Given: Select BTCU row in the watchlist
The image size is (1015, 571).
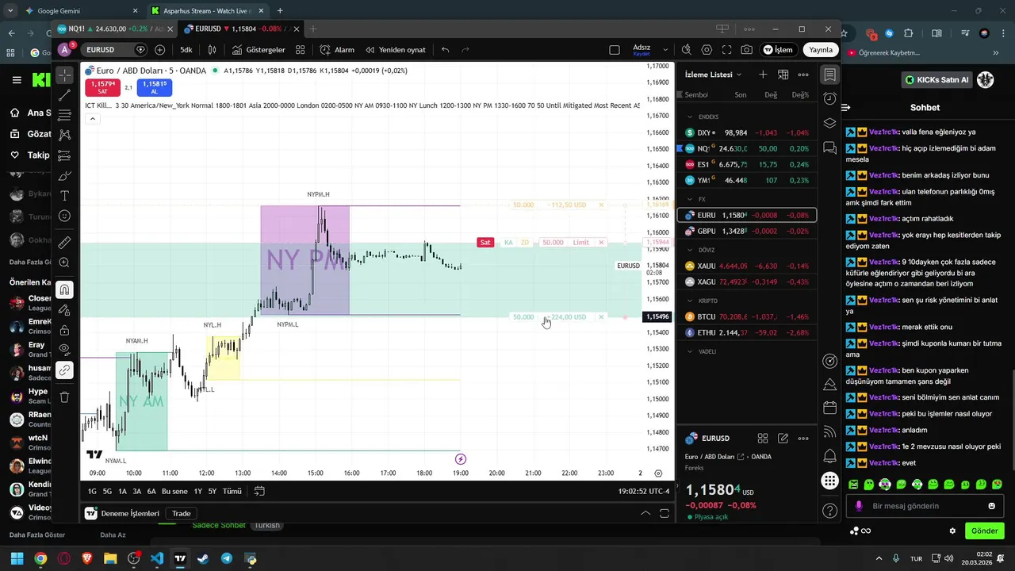Looking at the screenshot, I should tap(746, 316).
